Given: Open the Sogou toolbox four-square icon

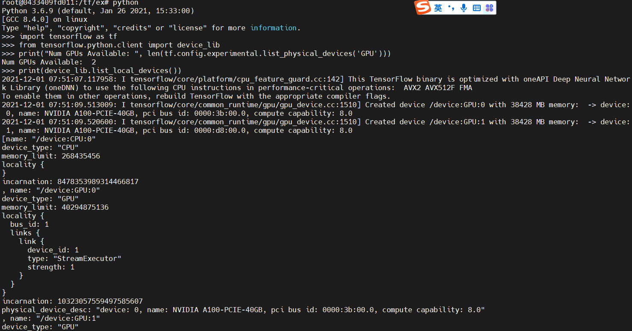Looking at the screenshot, I should coord(489,7).
